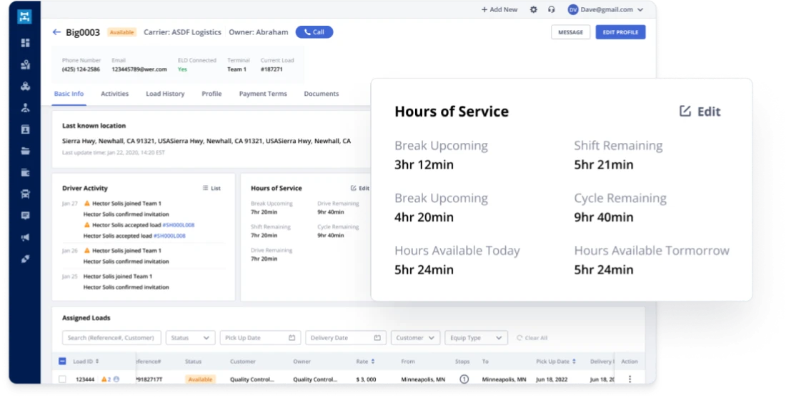Click the EDIT PROFILE button
This screenshot has width=786, height=403.
coord(620,32)
